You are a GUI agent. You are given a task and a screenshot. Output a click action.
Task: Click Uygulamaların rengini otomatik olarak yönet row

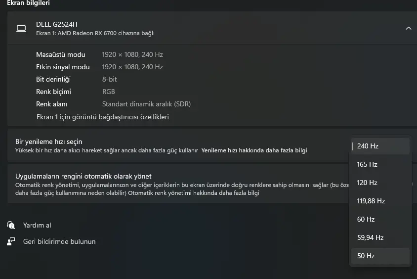tap(178, 184)
